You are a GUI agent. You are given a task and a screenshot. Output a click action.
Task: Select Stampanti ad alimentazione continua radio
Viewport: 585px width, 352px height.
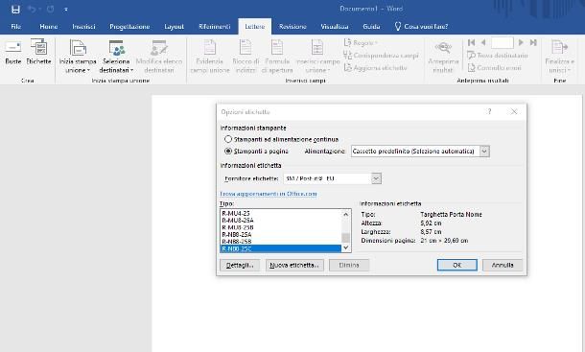pos(228,139)
